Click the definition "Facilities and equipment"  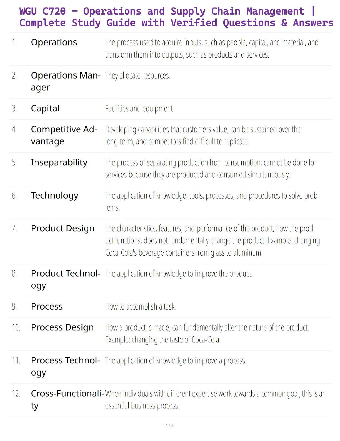(139, 108)
